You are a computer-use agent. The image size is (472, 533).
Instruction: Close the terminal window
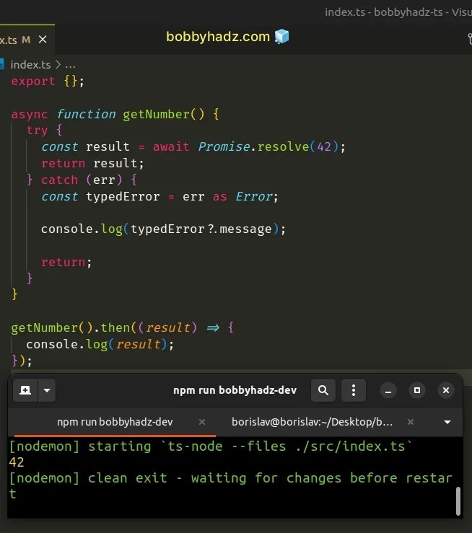tap(446, 390)
